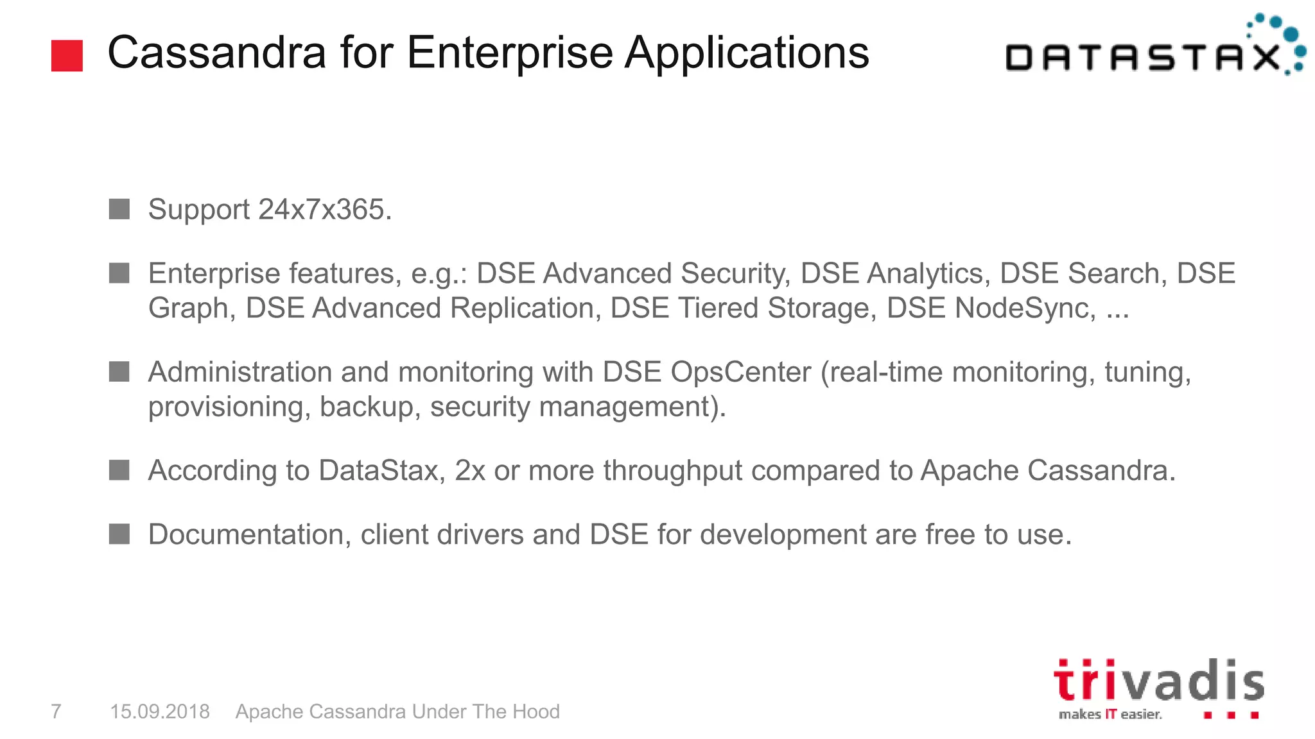Click the 2x or more throughput sentence
Image resolution: width=1315 pixels, height=739 pixels.
pyautogui.click(x=662, y=471)
